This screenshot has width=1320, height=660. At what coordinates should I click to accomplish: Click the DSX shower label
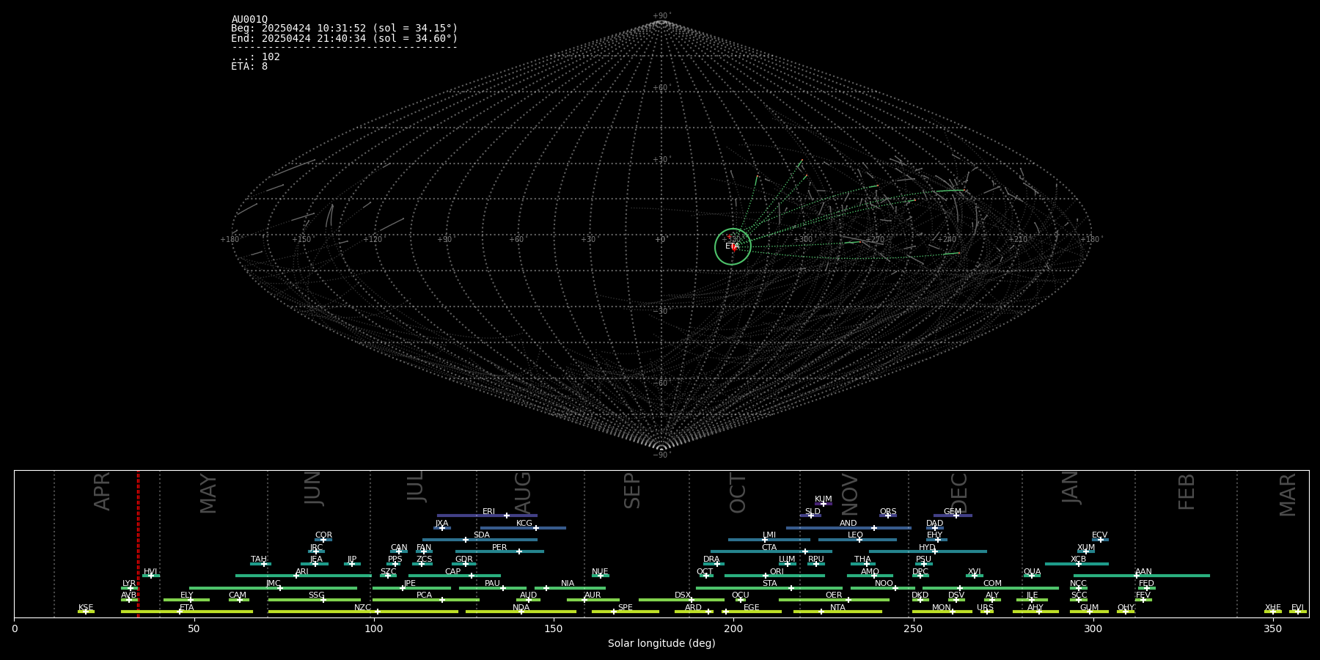(683, 595)
